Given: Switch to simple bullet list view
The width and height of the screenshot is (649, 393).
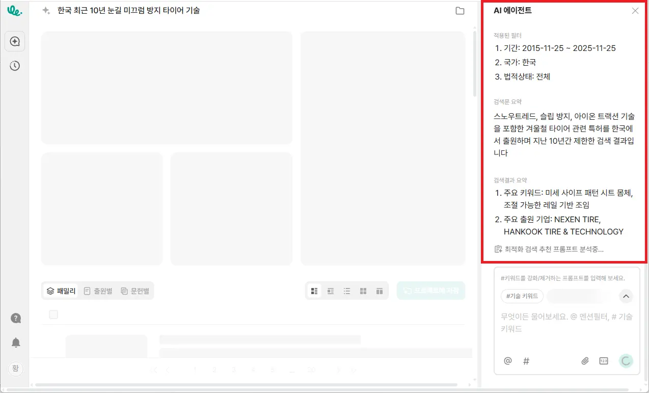Looking at the screenshot, I should [347, 291].
